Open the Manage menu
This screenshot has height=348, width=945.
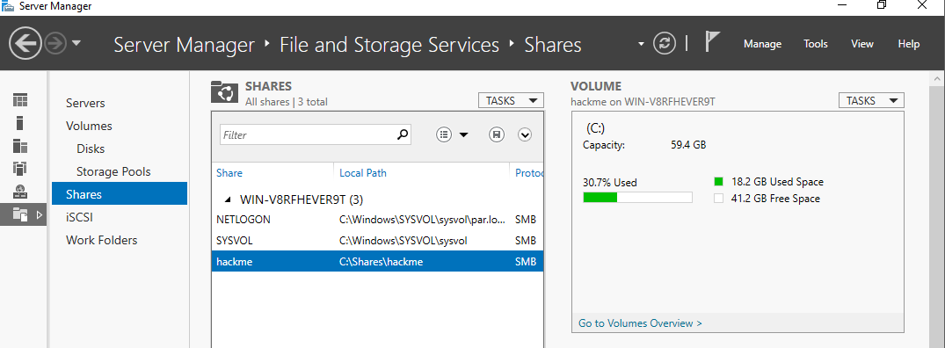[762, 44]
